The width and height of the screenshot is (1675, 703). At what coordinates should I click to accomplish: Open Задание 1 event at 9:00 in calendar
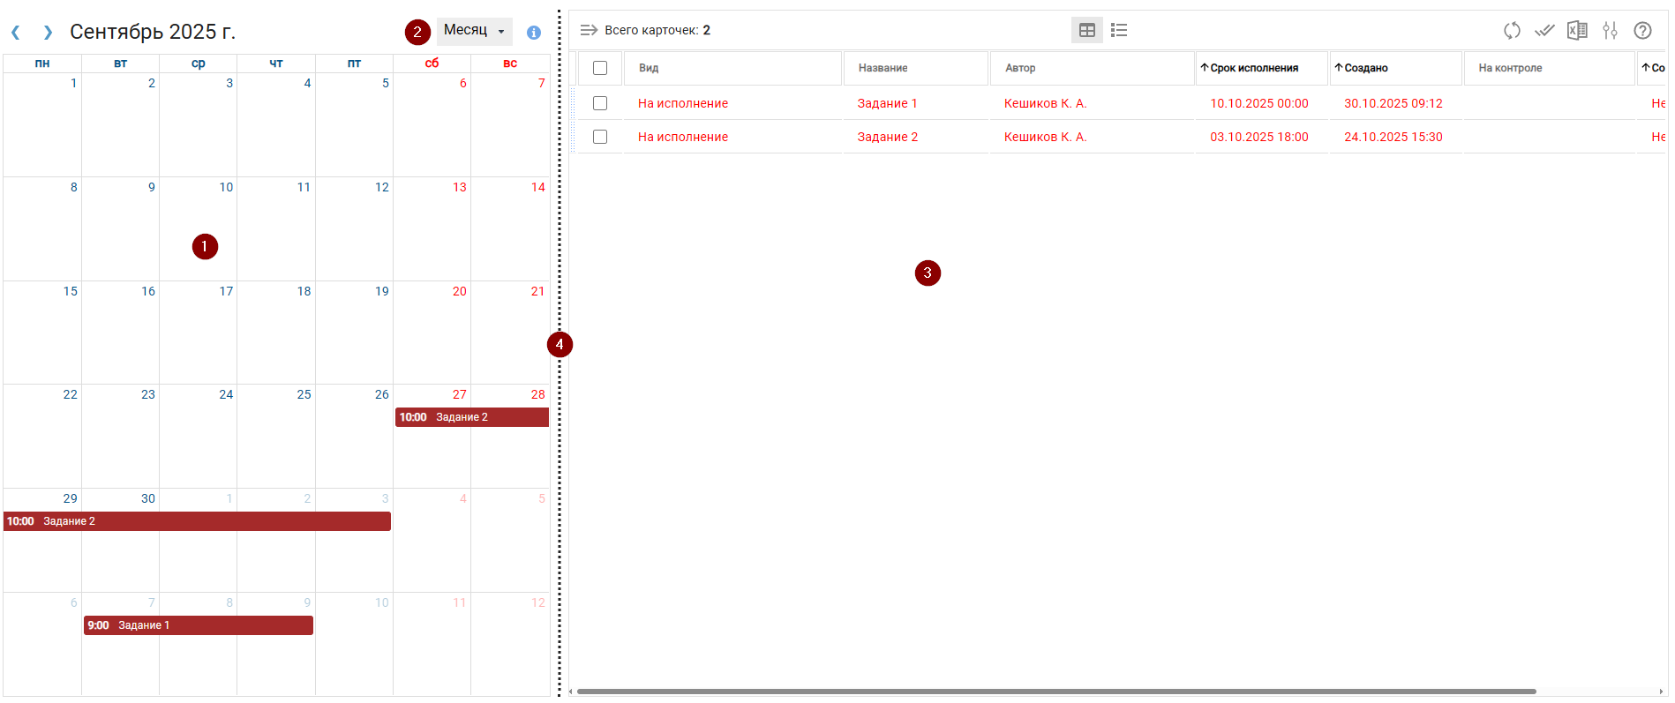199,625
